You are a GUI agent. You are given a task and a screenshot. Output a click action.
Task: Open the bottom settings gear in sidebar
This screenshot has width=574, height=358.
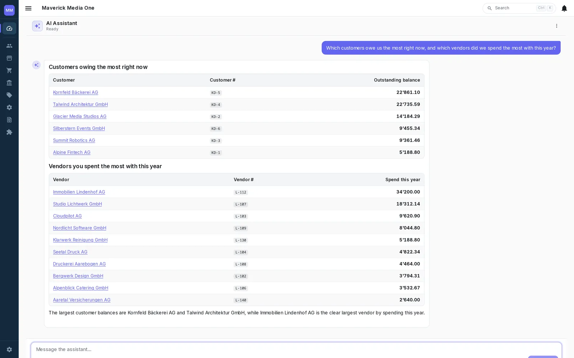tap(9, 349)
